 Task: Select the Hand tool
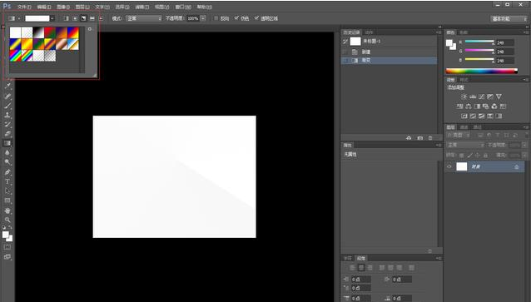coord(7,210)
